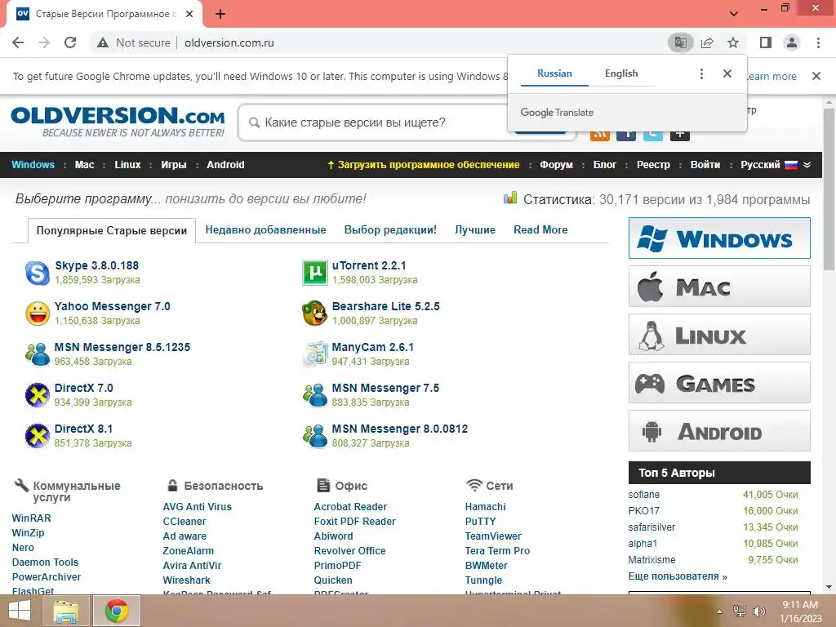The height and width of the screenshot is (627, 836).
Task: Click the volume speaker tray icon
Action: [758, 611]
